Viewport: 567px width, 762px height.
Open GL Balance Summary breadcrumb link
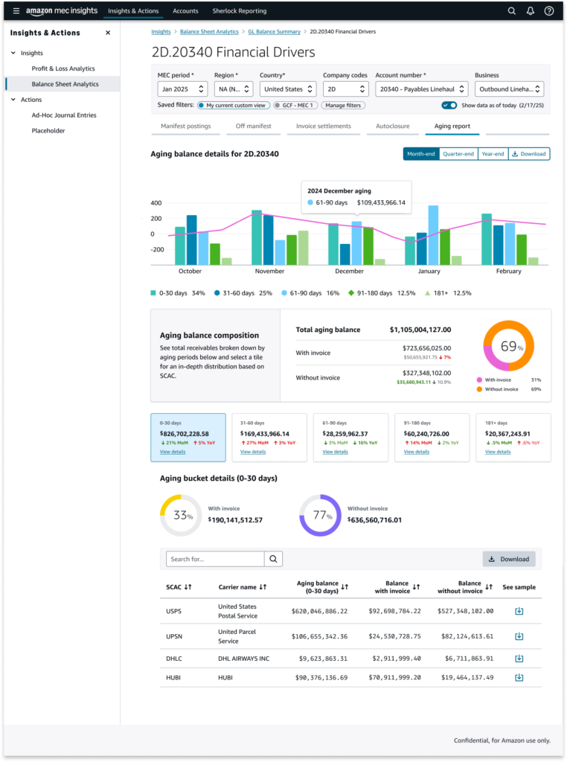coord(275,31)
